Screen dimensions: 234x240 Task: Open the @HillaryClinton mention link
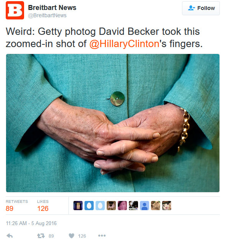tap(124, 44)
